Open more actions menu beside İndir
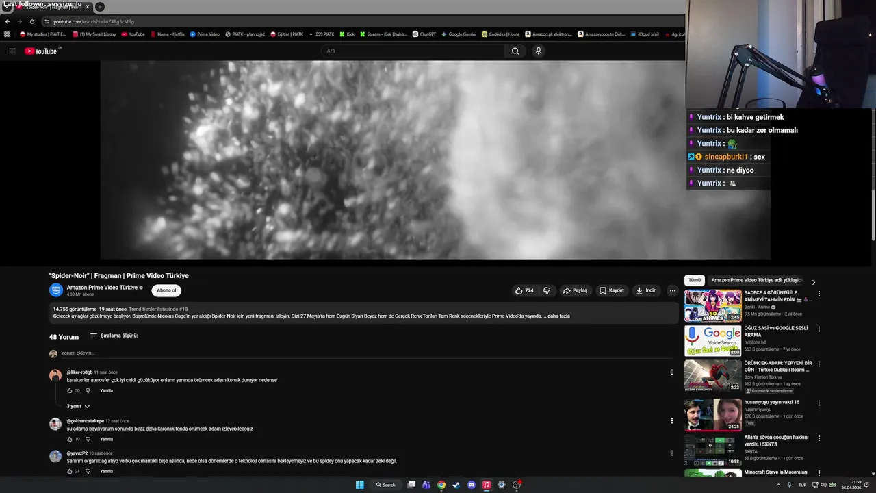 point(672,290)
